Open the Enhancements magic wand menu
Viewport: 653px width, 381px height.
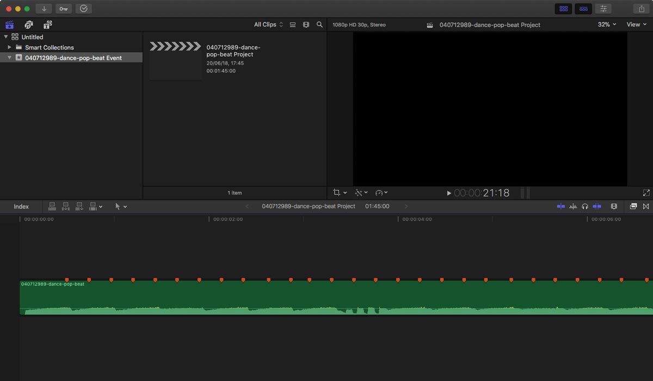pos(361,193)
